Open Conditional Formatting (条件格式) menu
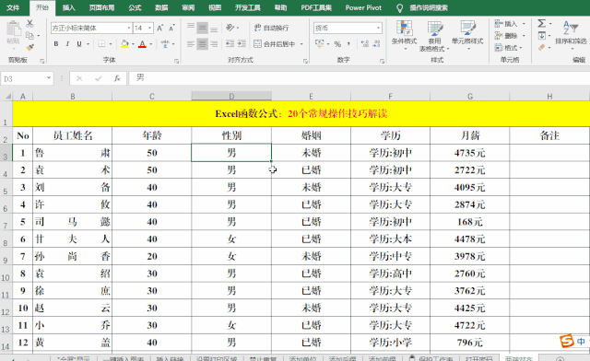 (404, 35)
